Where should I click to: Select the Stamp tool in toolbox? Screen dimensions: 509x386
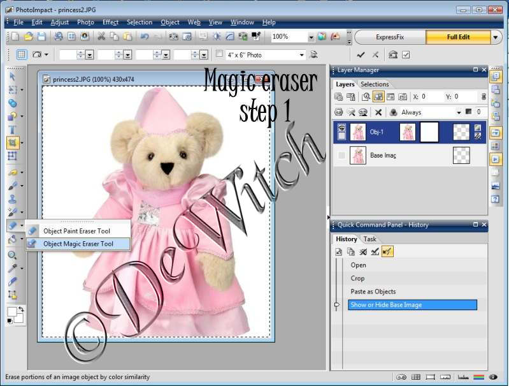(12, 198)
